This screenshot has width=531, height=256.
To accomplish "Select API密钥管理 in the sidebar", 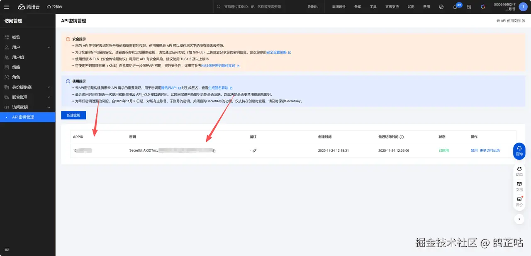I will pos(27,117).
